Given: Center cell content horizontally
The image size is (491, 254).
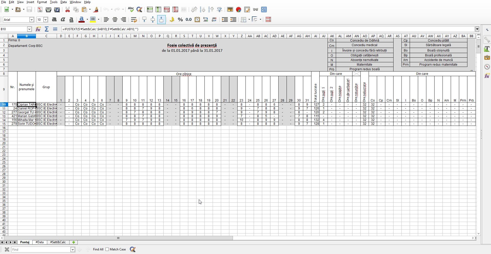Looking at the screenshot, I should pos(115,19).
